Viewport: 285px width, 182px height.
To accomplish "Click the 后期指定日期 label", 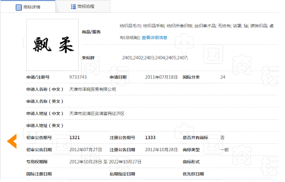I will tap(122, 174).
